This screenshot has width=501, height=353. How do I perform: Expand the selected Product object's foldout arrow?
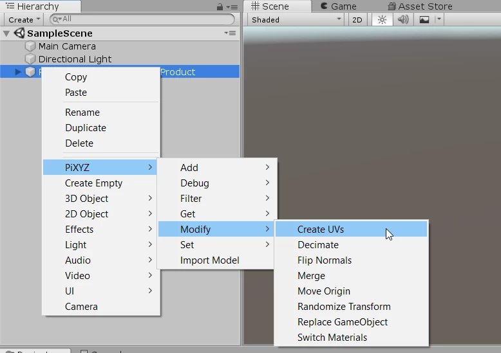pyautogui.click(x=18, y=72)
